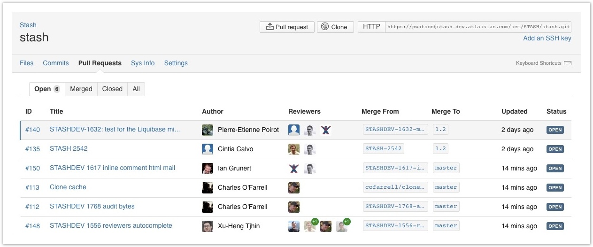Select the Open pull requests filter
Viewport: 593px width, 247px height.
pos(47,89)
